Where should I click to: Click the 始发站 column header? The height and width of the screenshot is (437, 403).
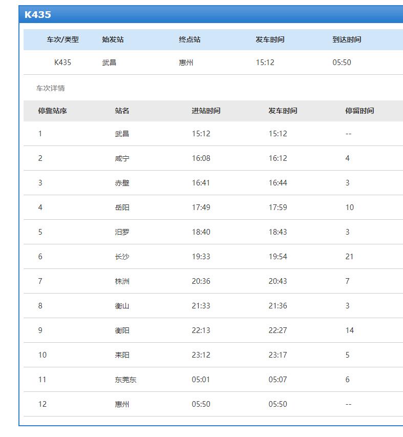(x=113, y=39)
